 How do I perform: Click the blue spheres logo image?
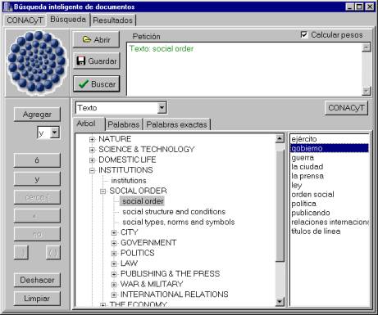pyautogui.click(x=37, y=63)
